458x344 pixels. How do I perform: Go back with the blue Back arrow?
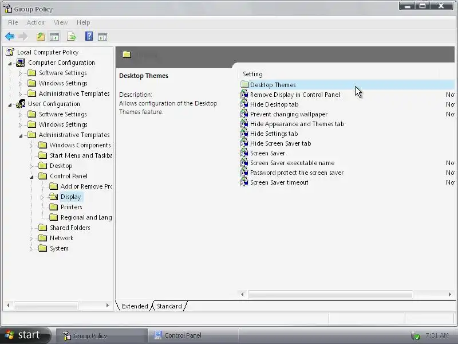coord(10,37)
